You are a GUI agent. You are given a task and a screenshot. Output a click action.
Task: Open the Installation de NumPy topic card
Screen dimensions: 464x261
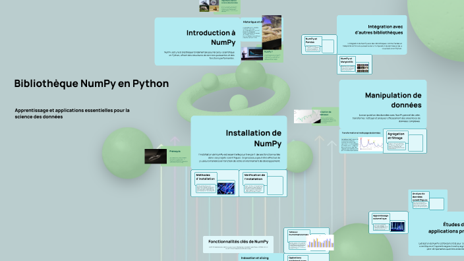coord(239,142)
